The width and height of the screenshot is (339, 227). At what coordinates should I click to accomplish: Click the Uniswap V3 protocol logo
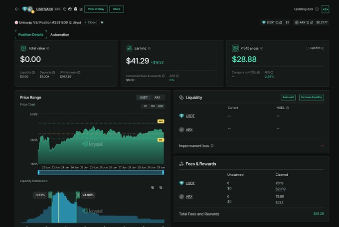tap(16, 22)
